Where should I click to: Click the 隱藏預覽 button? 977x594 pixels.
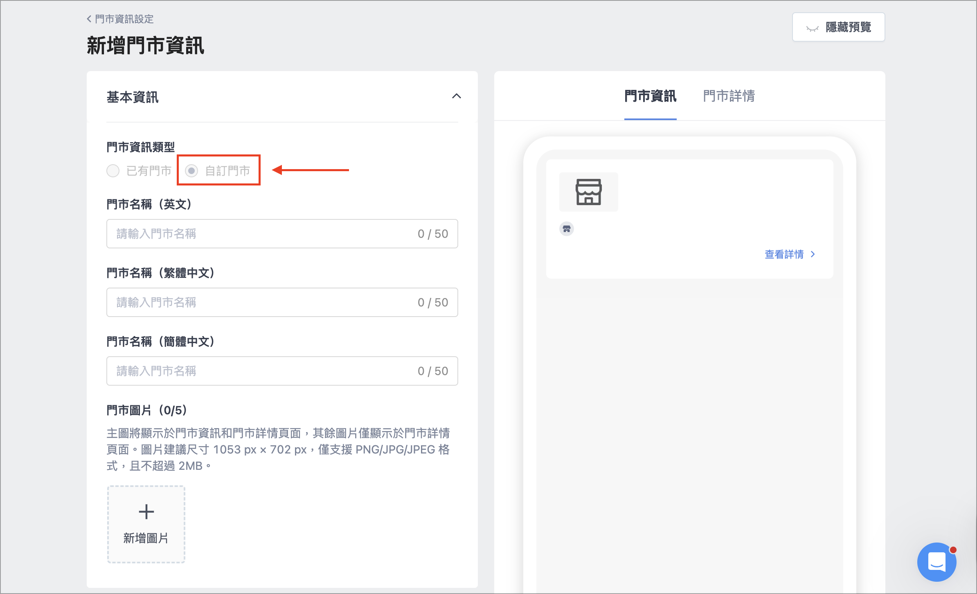[838, 27]
